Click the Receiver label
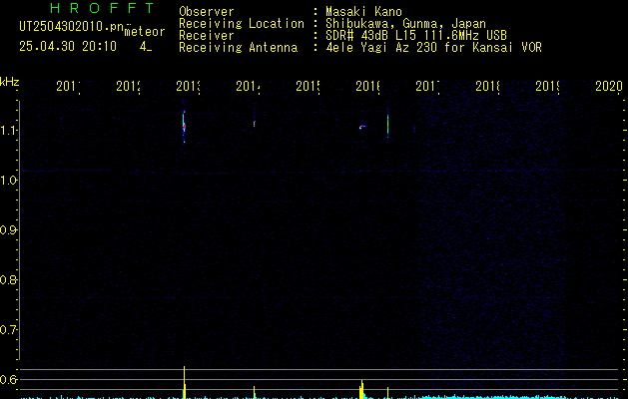The image size is (628, 399). (x=207, y=36)
